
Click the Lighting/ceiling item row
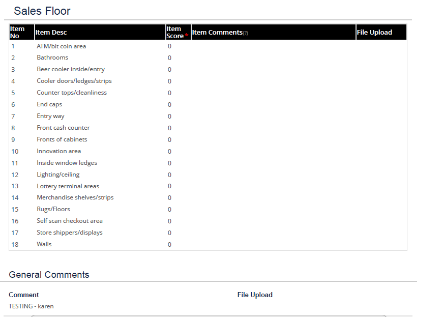[208, 175]
